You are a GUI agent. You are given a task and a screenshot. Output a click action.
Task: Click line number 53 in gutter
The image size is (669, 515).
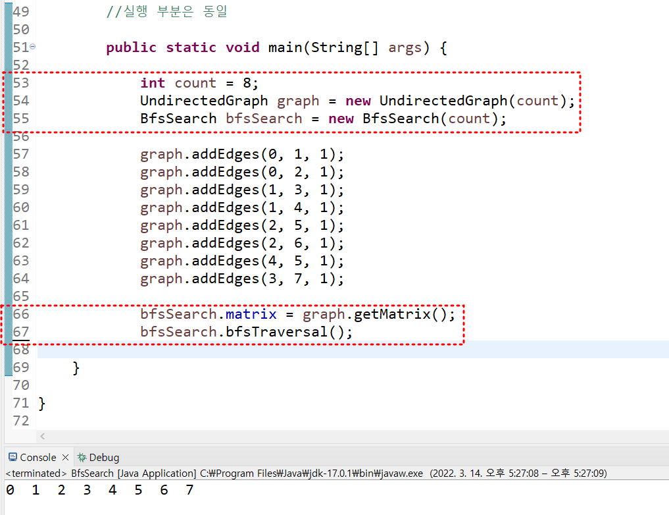pos(21,82)
